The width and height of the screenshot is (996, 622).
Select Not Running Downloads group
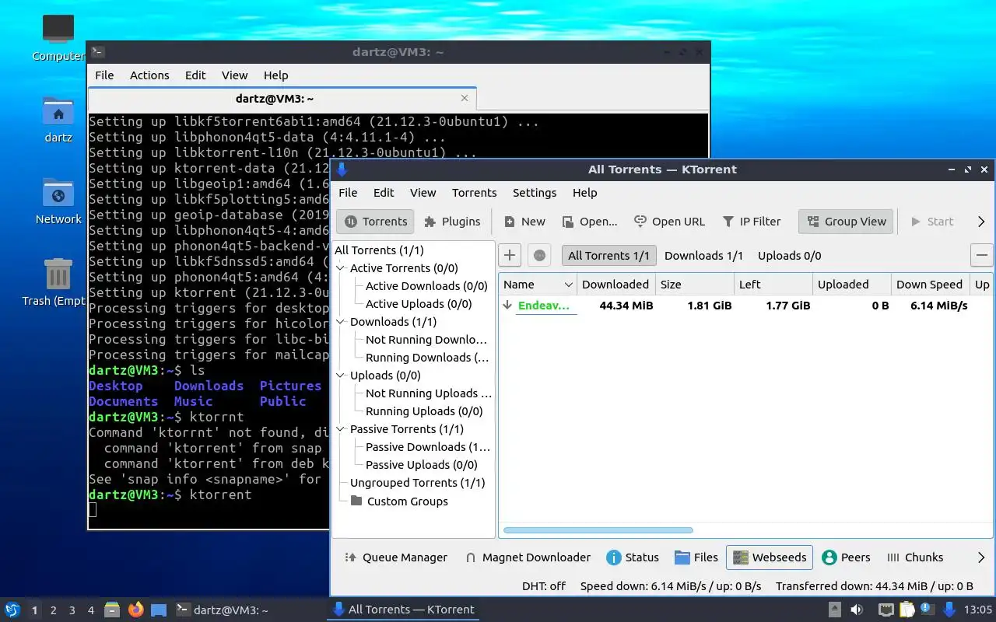click(x=426, y=340)
